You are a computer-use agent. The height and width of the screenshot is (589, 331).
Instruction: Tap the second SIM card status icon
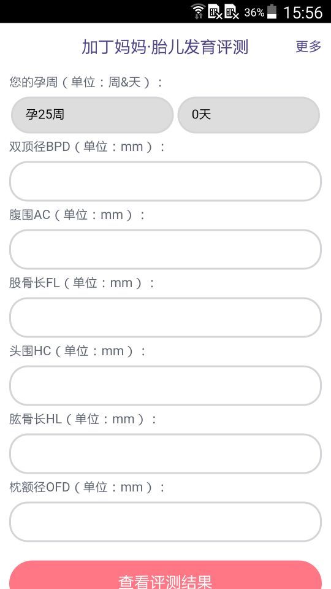click(232, 12)
